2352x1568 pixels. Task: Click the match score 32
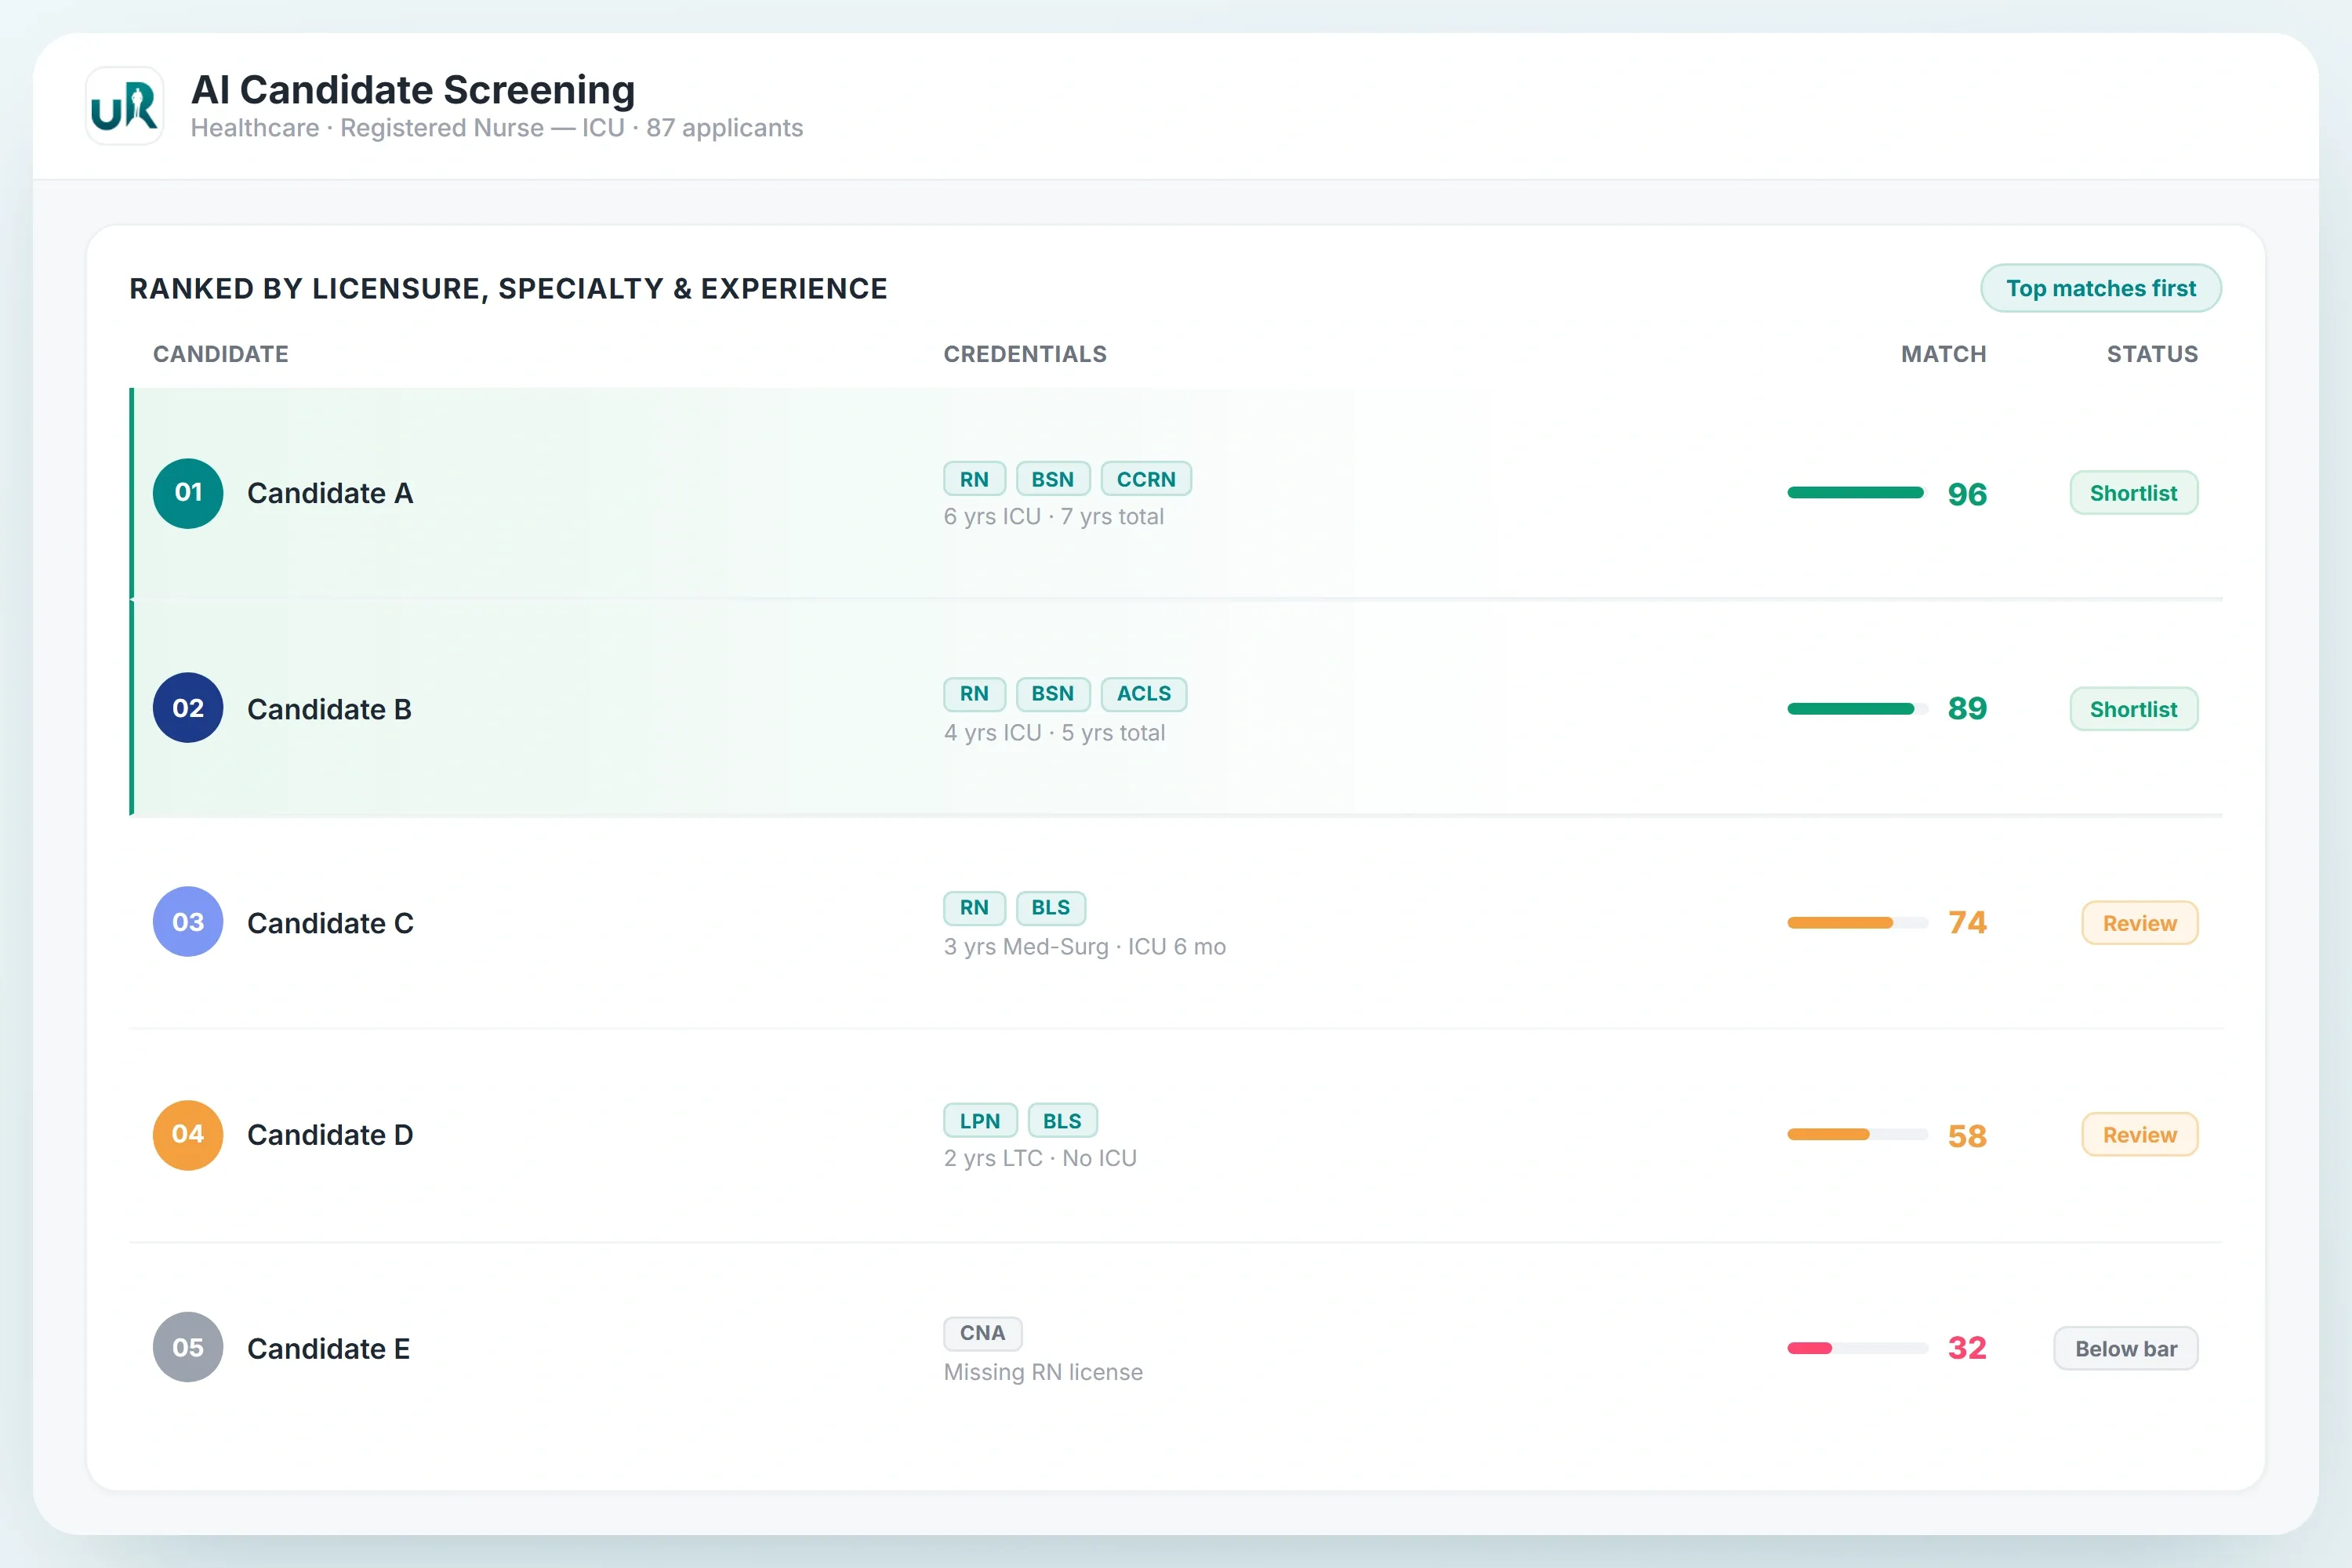coord(1967,1349)
